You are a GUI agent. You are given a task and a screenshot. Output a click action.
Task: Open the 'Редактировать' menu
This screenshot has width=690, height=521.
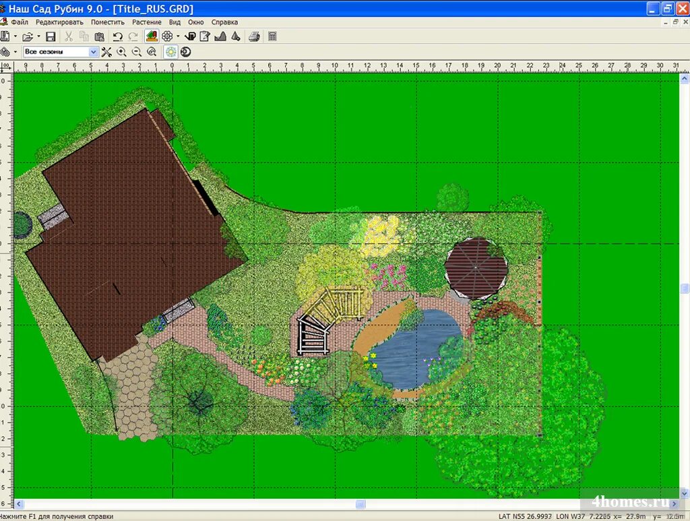pyautogui.click(x=59, y=22)
